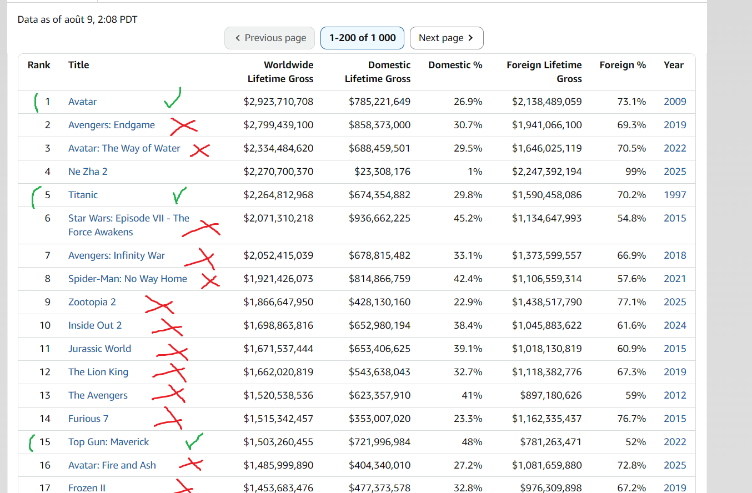The height and width of the screenshot is (493, 752).
Task: Click Ne Zha 2's foreign gross $2,247,392,194
Action: pos(547,172)
